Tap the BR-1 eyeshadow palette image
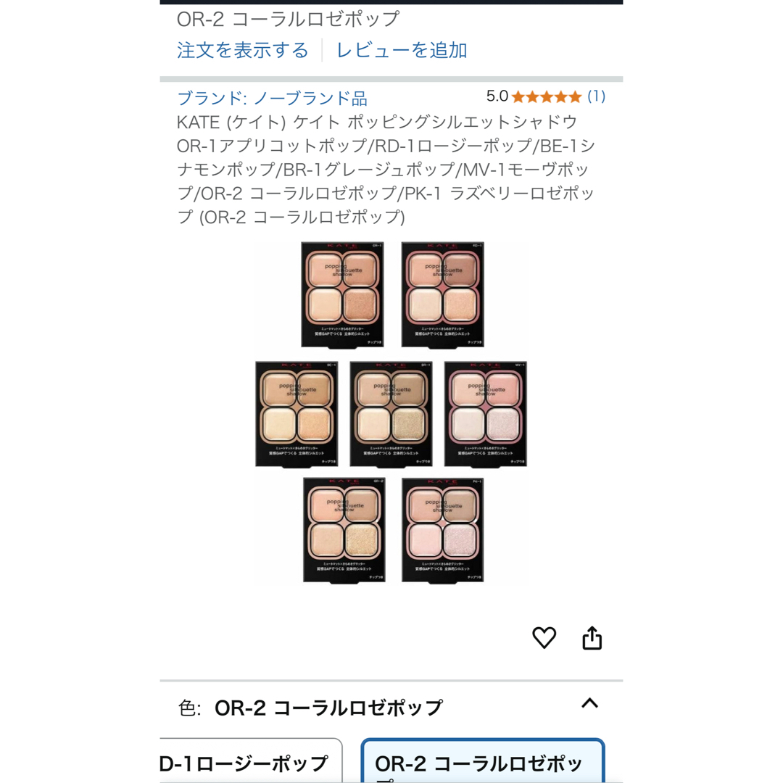783x783 pixels. [391, 414]
